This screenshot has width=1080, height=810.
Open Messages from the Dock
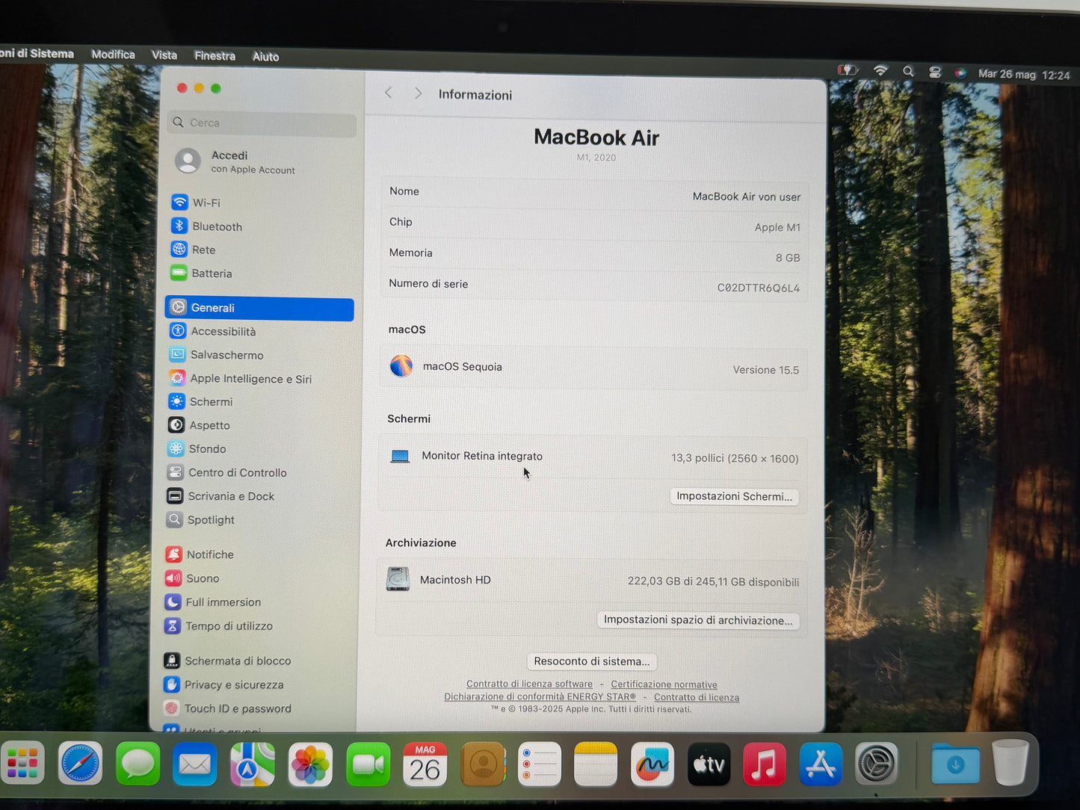[138, 764]
